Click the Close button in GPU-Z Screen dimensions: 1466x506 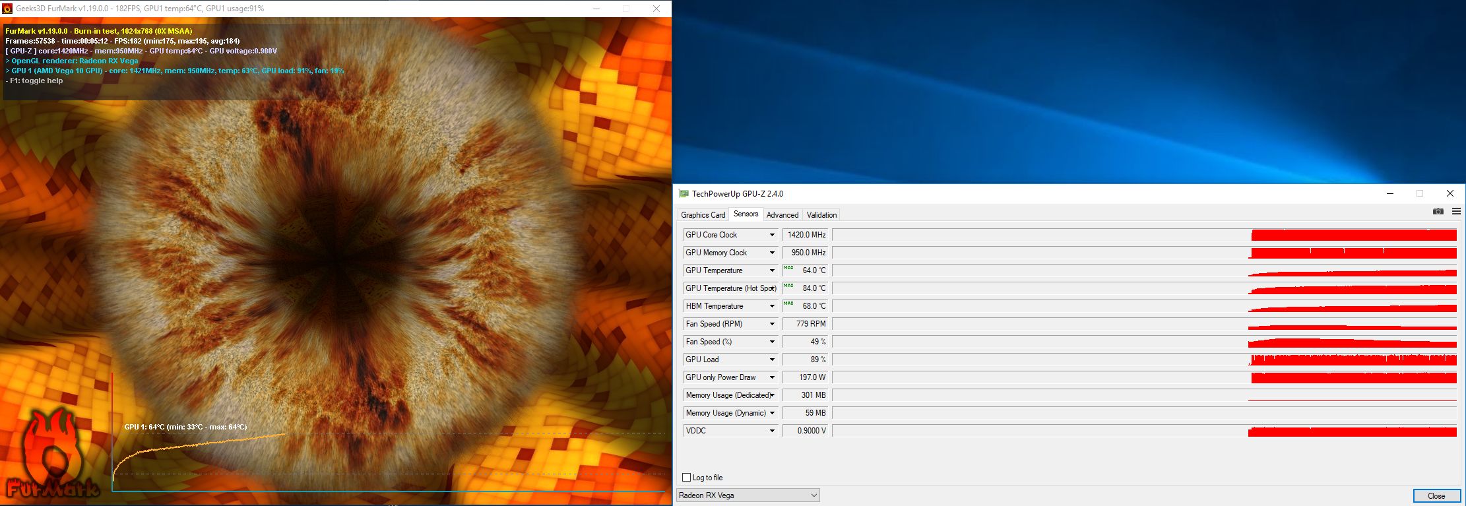[1436, 495]
